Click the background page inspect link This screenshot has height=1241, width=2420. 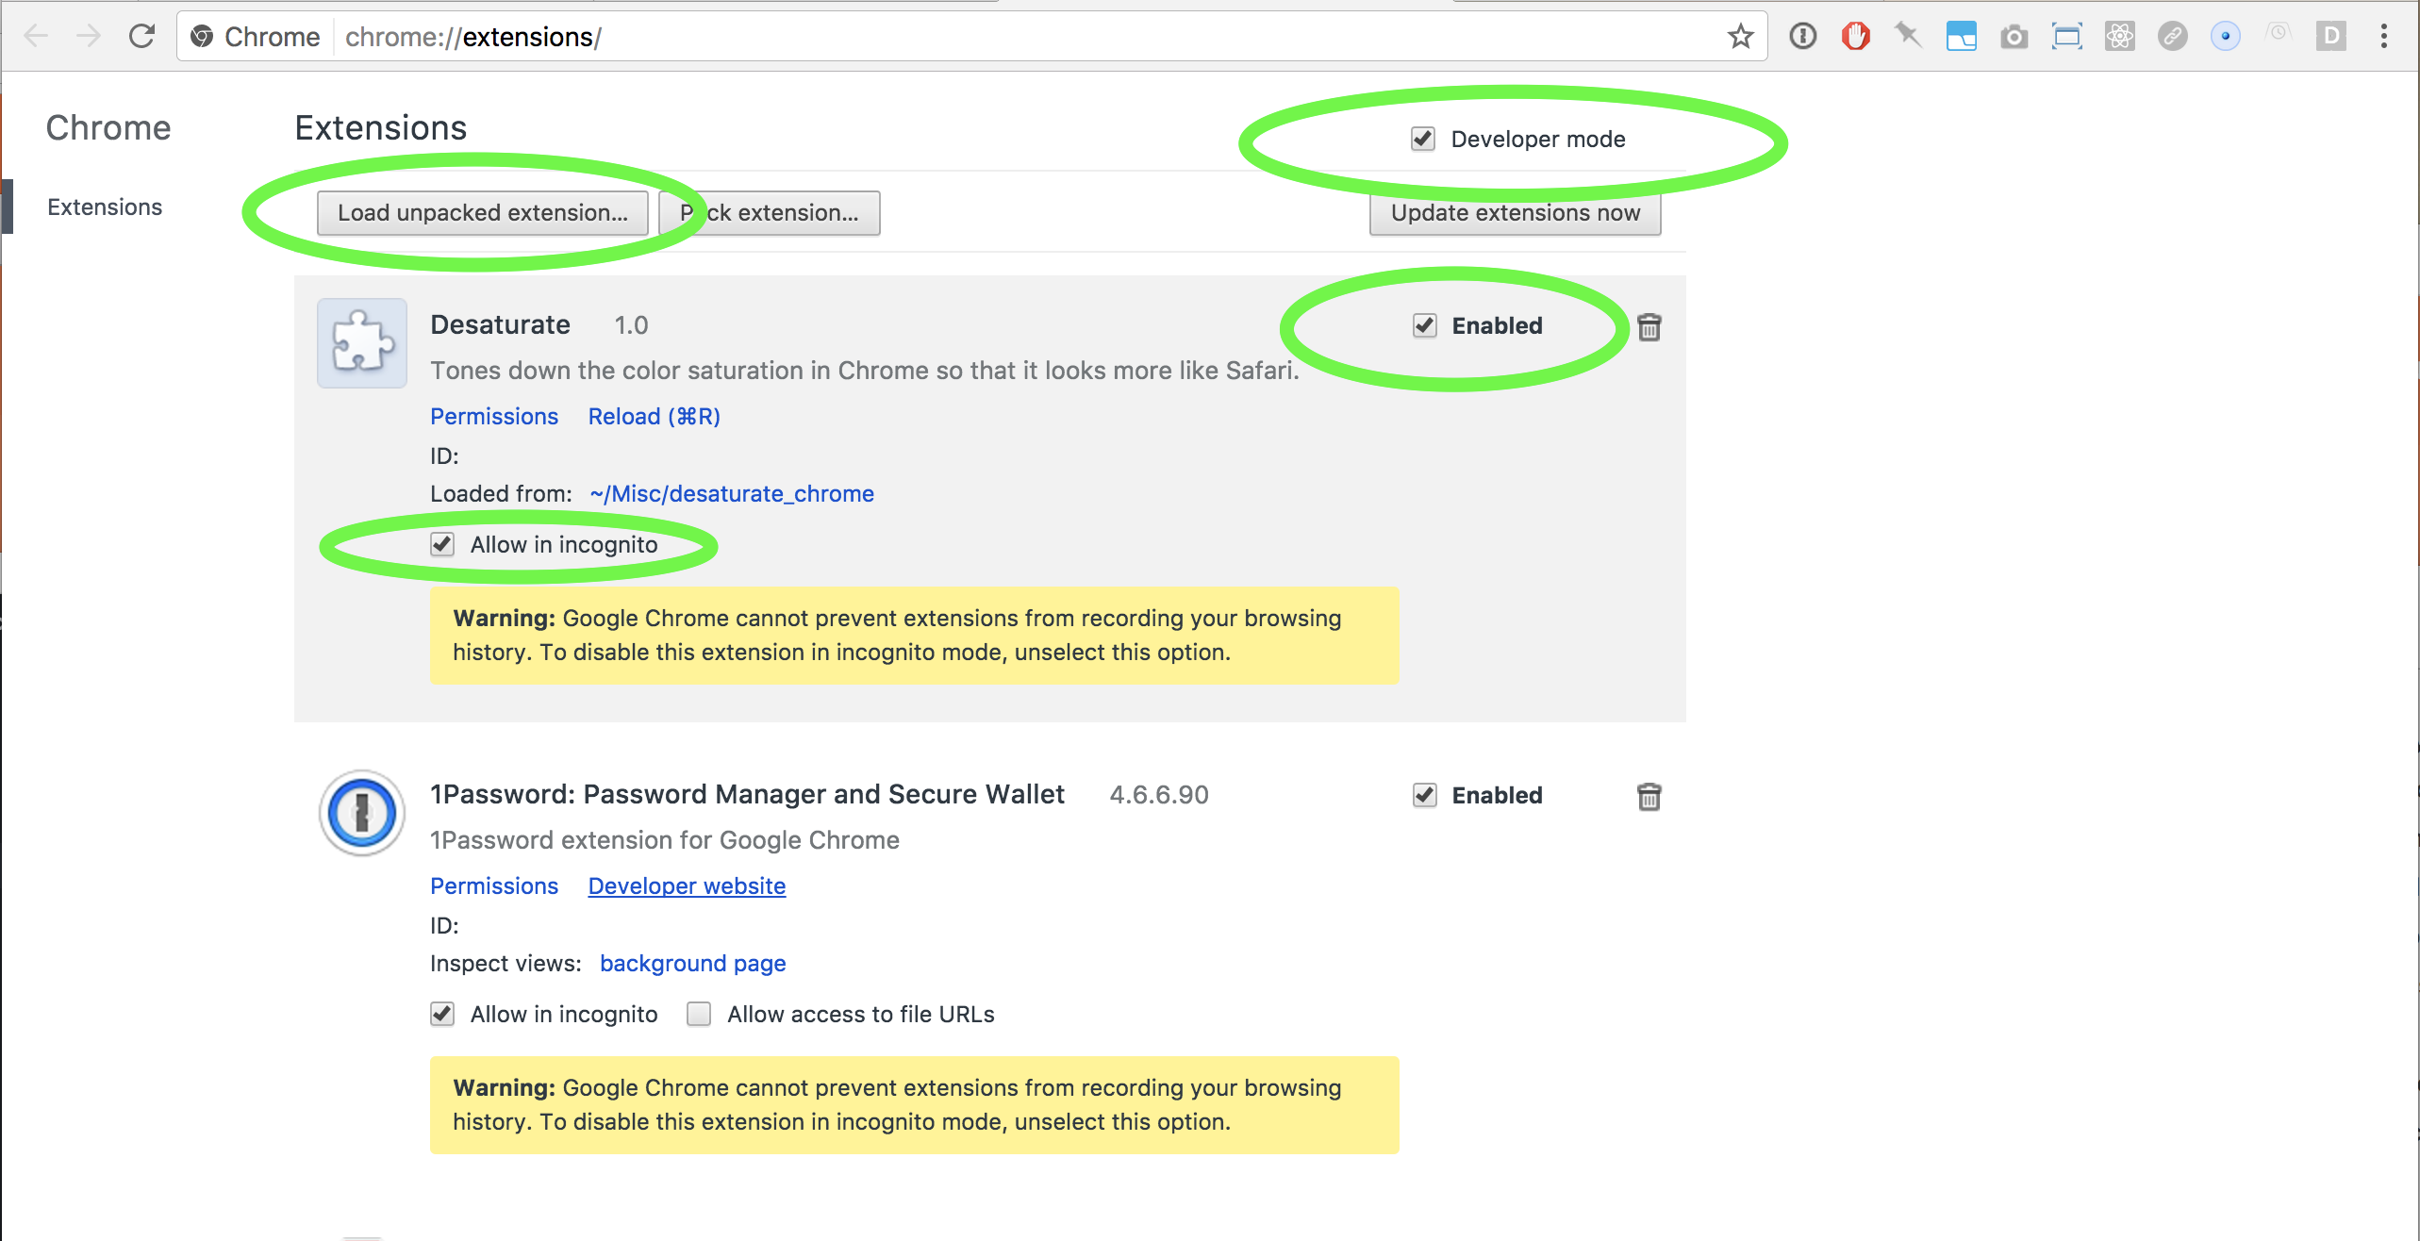tap(692, 964)
